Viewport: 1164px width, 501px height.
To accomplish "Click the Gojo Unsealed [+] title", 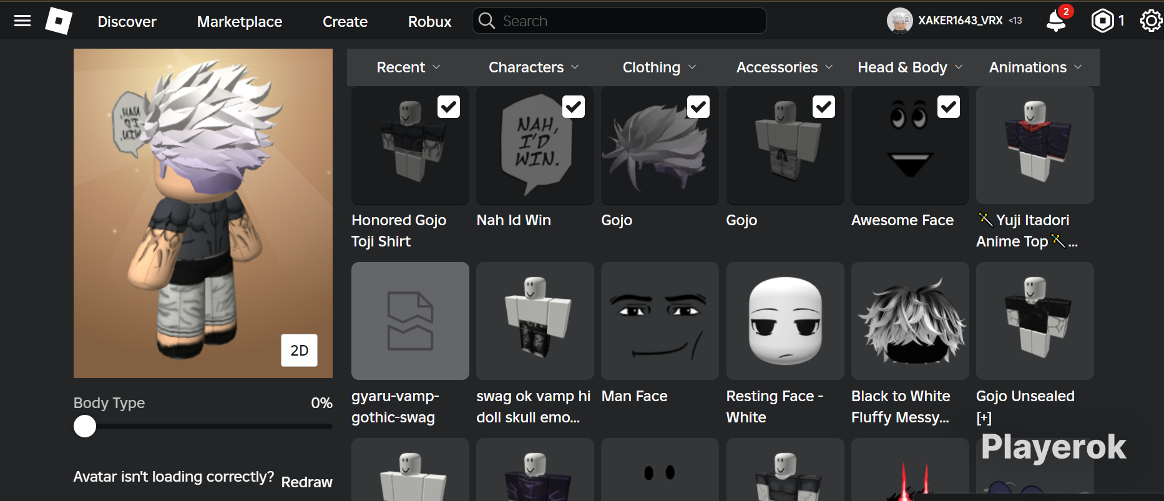I will tap(1025, 407).
